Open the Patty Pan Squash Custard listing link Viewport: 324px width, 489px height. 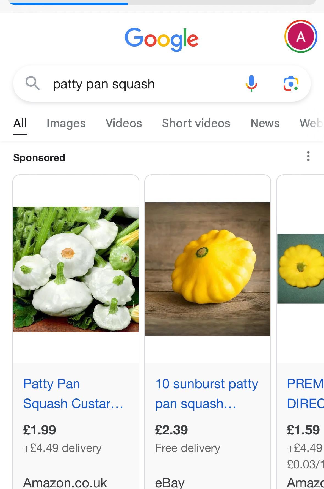coord(73,393)
